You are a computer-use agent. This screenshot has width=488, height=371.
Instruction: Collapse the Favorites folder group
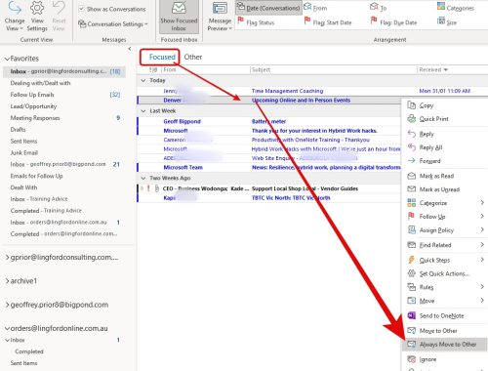click(7, 59)
